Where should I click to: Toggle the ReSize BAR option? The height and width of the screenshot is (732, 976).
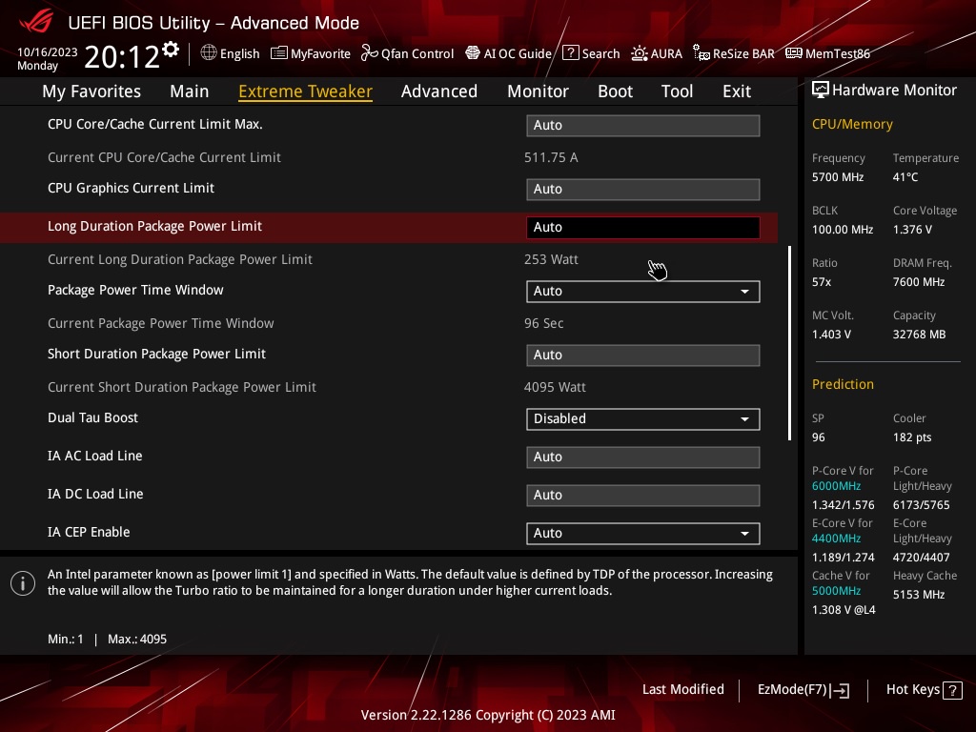tap(733, 53)
